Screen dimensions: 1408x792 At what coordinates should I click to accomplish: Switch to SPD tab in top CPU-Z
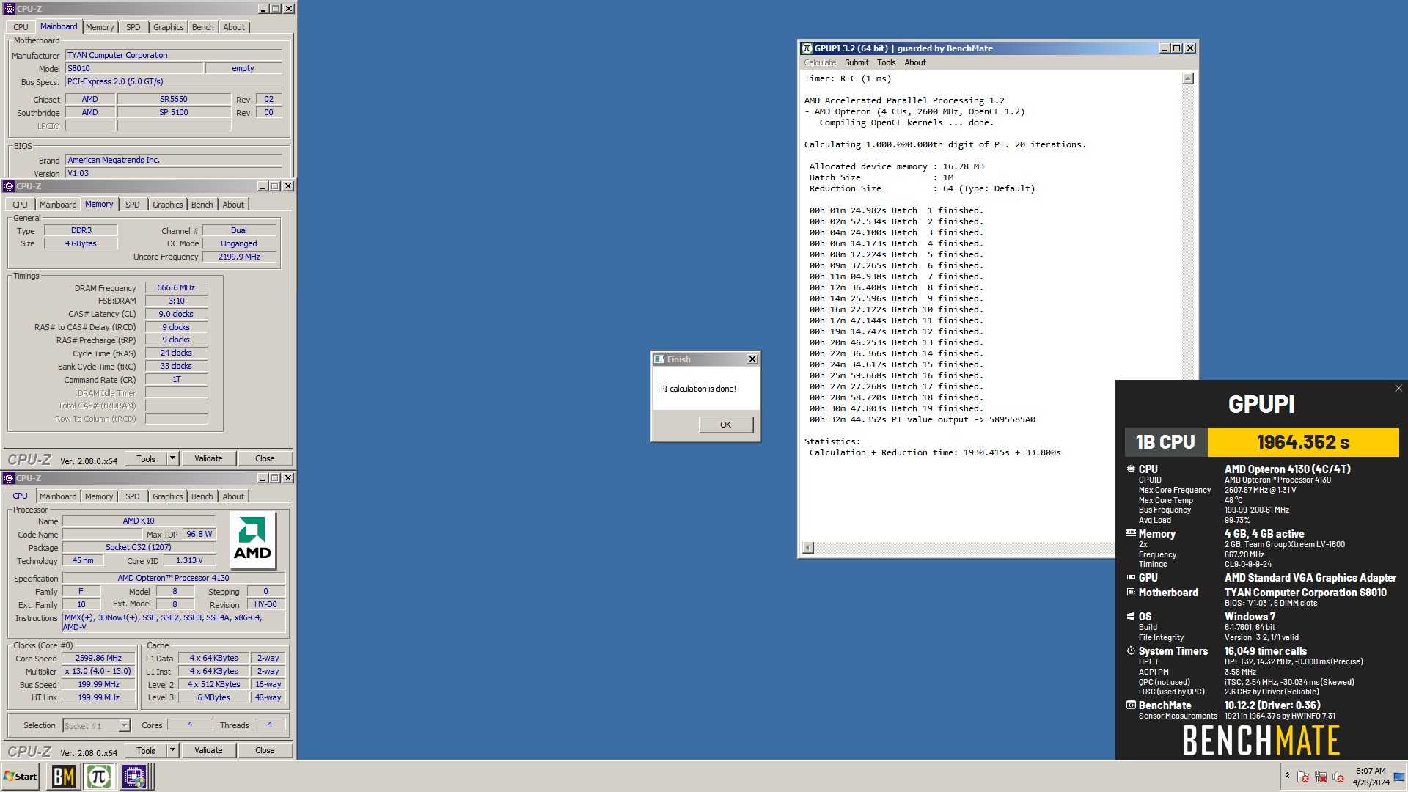pyautogui.click(x=133, y=27)
